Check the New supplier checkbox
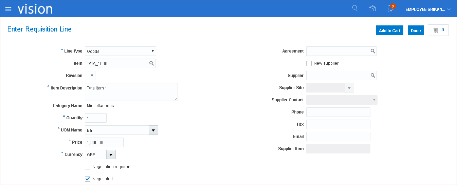457x185 pixels. [x=309, y=63]
